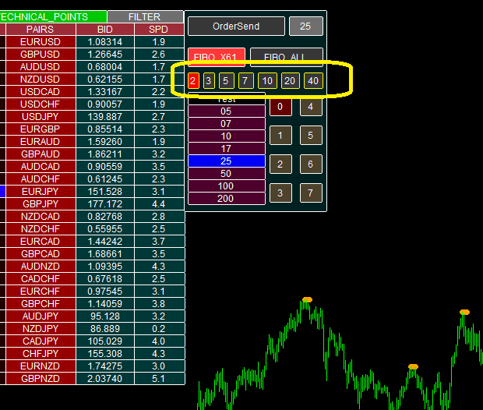483x410 pixels.
Task: Select value 50 in the list
Action: tap(227, 174)
